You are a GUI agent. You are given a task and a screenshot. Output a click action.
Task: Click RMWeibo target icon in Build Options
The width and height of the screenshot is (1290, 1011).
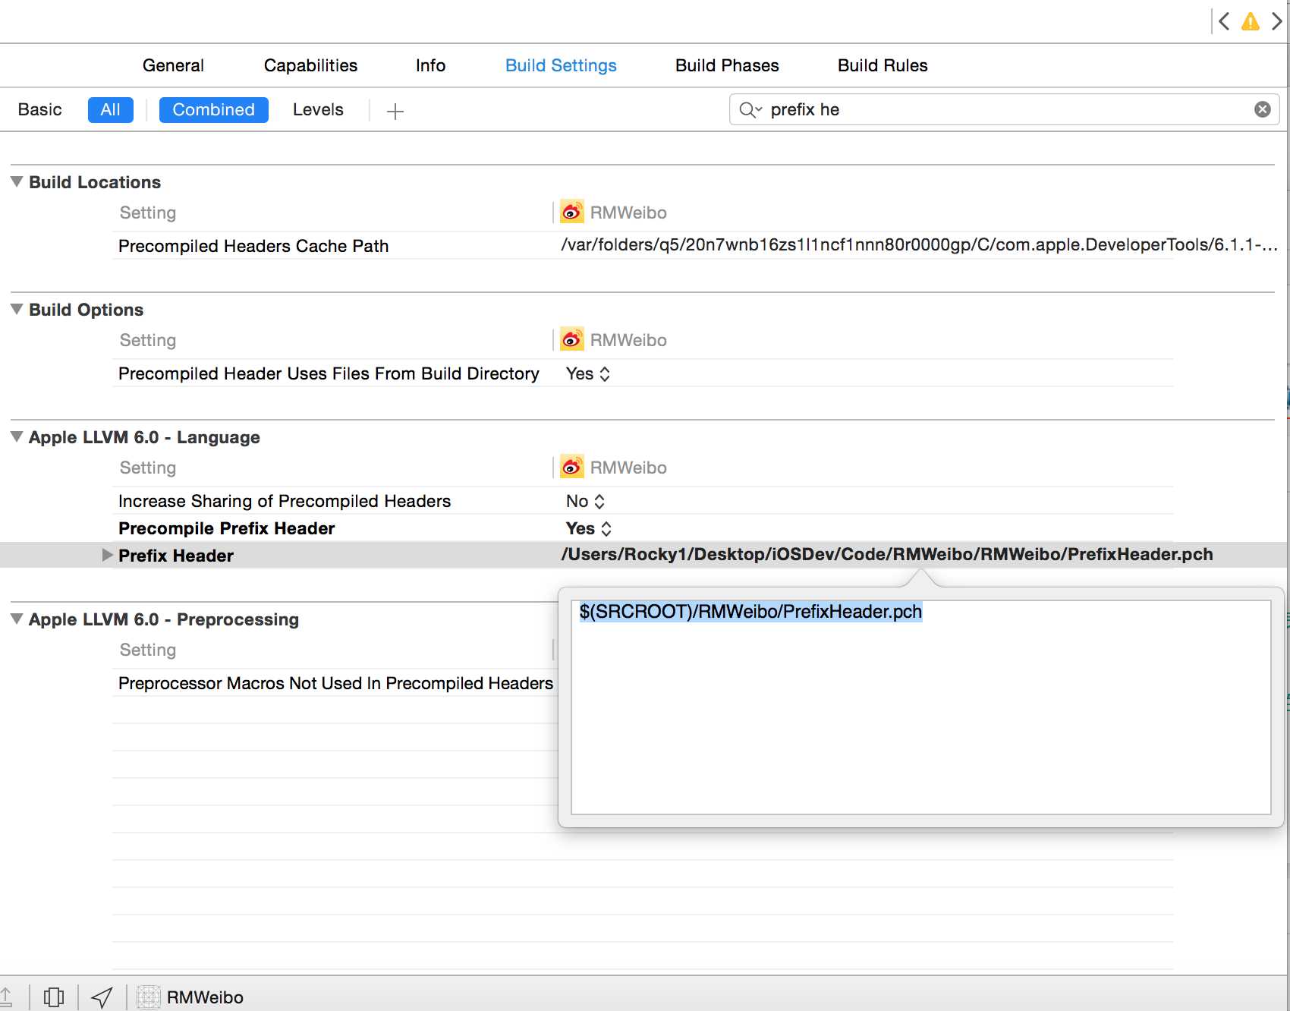pos(572,339)
